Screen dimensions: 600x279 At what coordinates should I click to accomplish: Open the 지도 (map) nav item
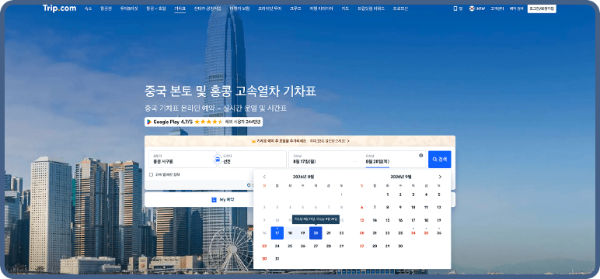point(345,9)
